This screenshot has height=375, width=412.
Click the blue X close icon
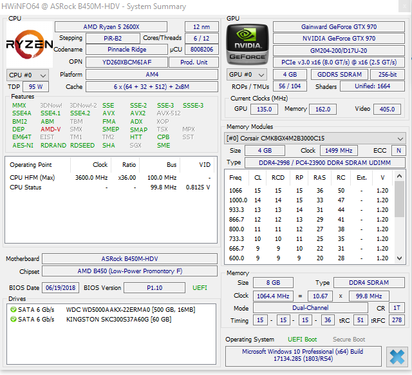pyautogui.click(x=397, y=357)
